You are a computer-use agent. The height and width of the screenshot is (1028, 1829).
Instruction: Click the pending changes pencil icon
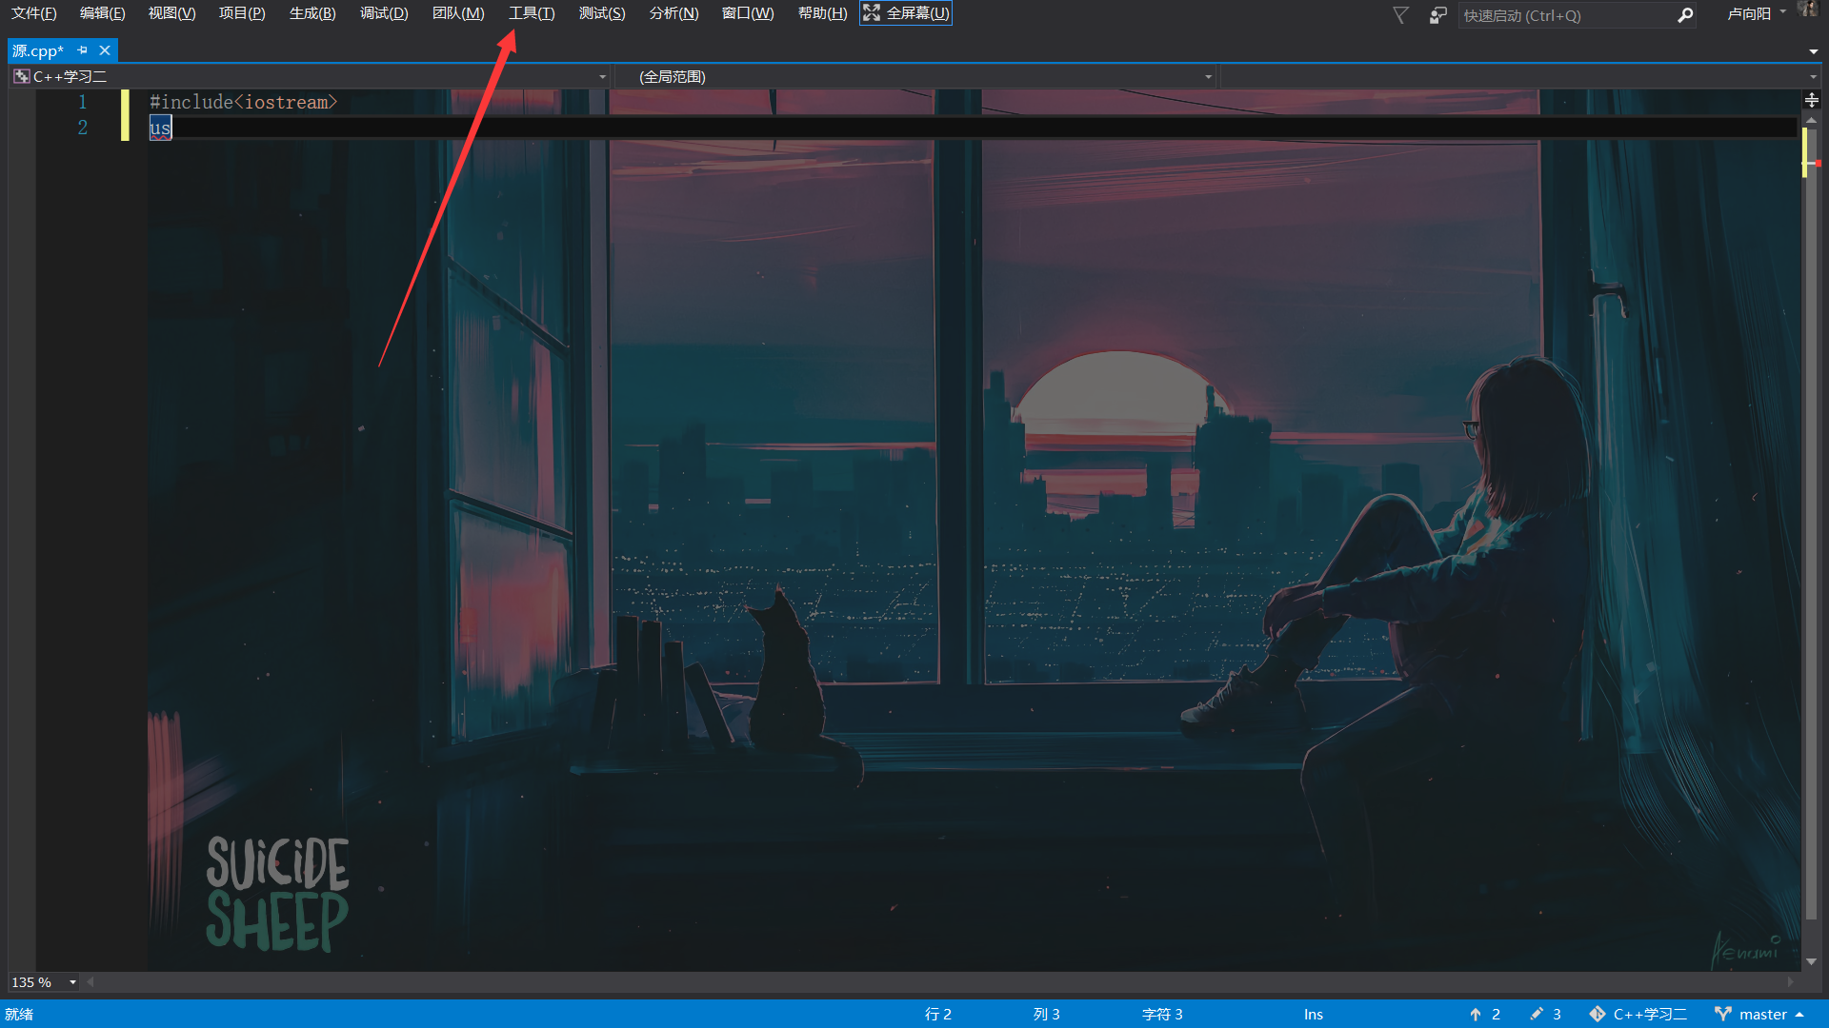[1537, 1014]
